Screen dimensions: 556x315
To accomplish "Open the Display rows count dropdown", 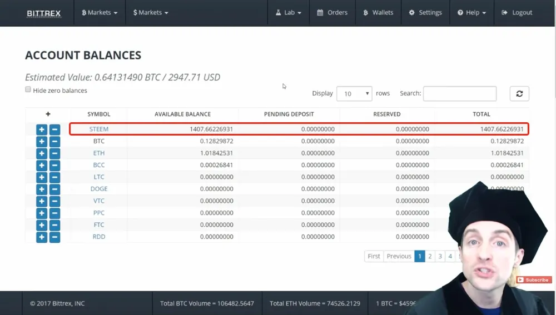I will pos(354,93).
